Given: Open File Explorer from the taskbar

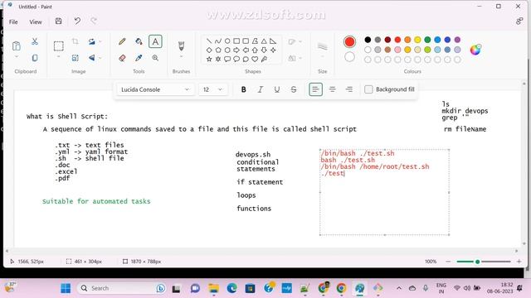Looking at the screenshot, I should coord(213,288).
